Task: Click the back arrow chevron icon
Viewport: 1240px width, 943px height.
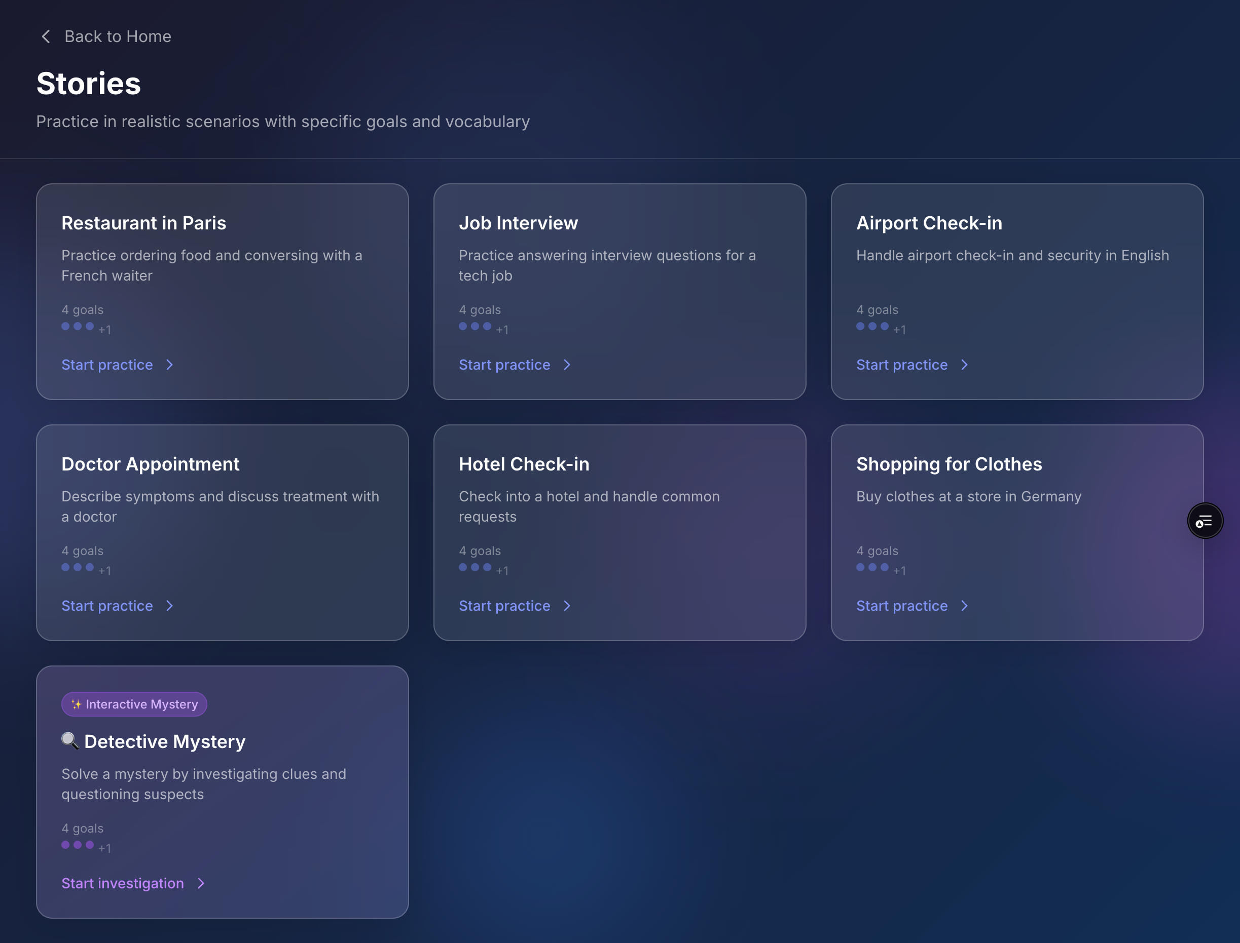Action: tap(46, 36)
